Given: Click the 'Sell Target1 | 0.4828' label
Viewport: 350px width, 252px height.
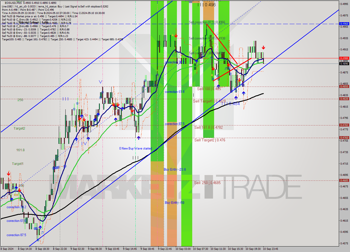Looking at the screenshot, I should (209, 101).
